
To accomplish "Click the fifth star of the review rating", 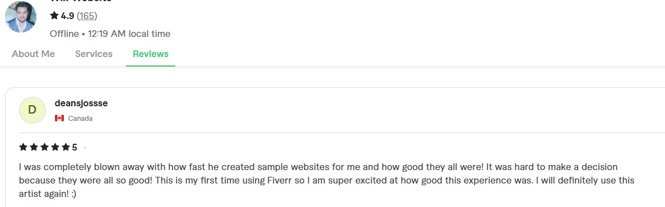I will 66,147.
